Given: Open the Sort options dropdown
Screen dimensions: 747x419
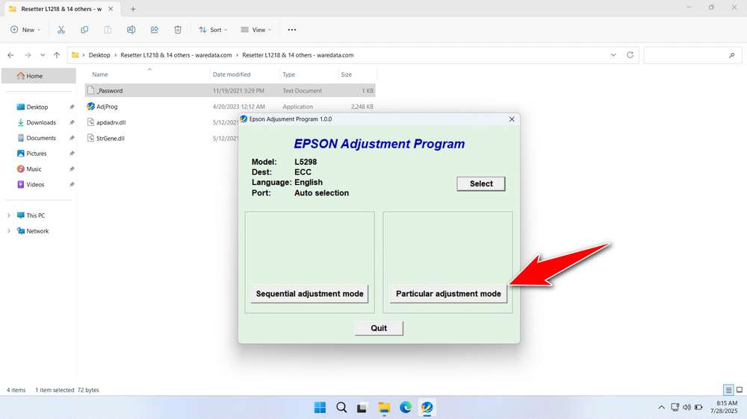Looking at the screenshot, I should click(x=213, y=30).
